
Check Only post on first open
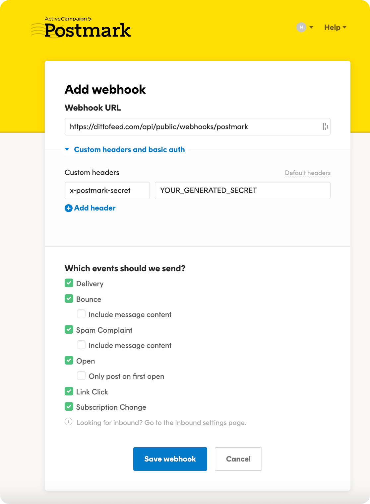81,376
